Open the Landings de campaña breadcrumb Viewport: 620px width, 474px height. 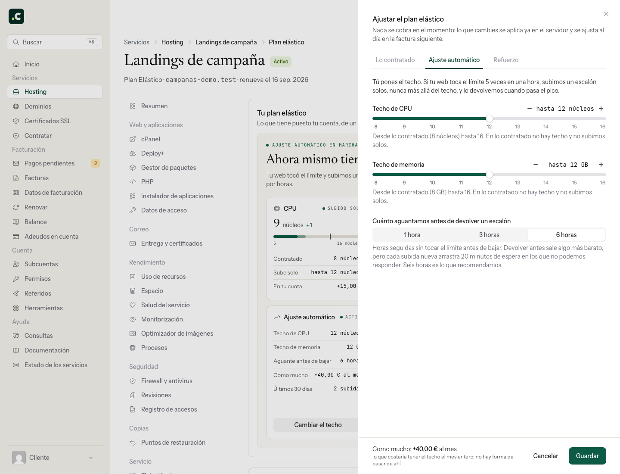point(226,42)
